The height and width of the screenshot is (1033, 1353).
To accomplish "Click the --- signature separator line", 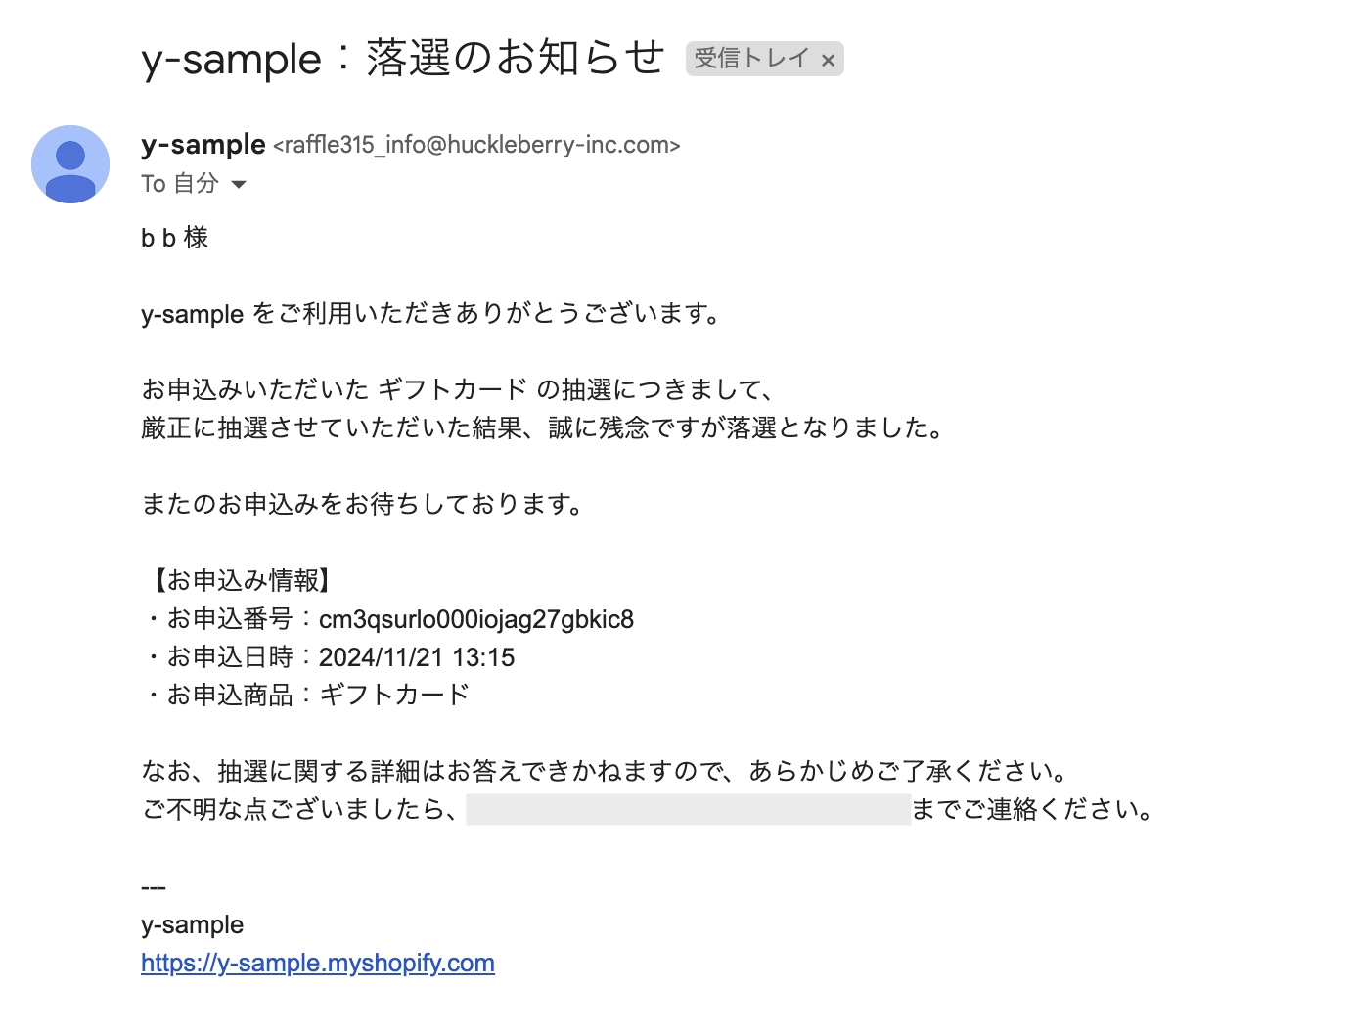I will click(154, 887).
